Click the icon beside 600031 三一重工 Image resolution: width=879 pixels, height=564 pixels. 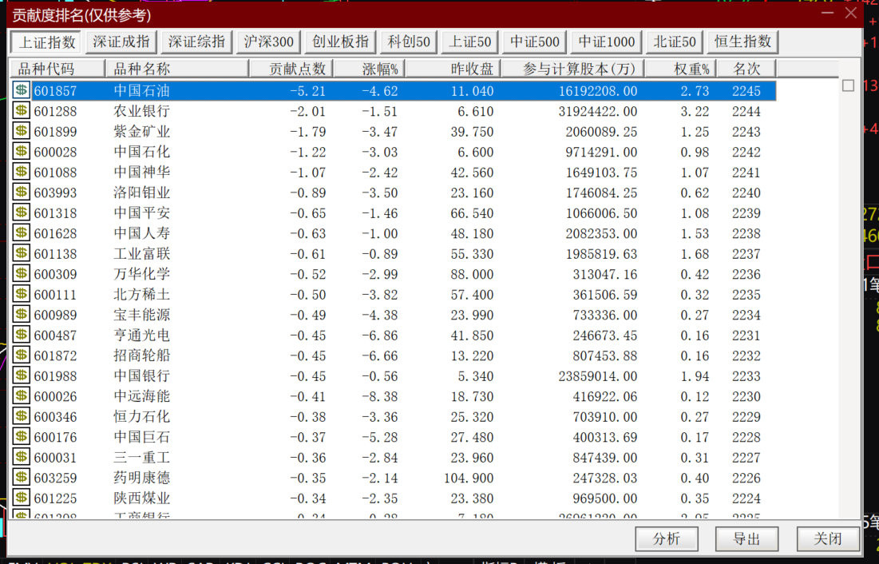pyautogui.click(x=22, y=458)
